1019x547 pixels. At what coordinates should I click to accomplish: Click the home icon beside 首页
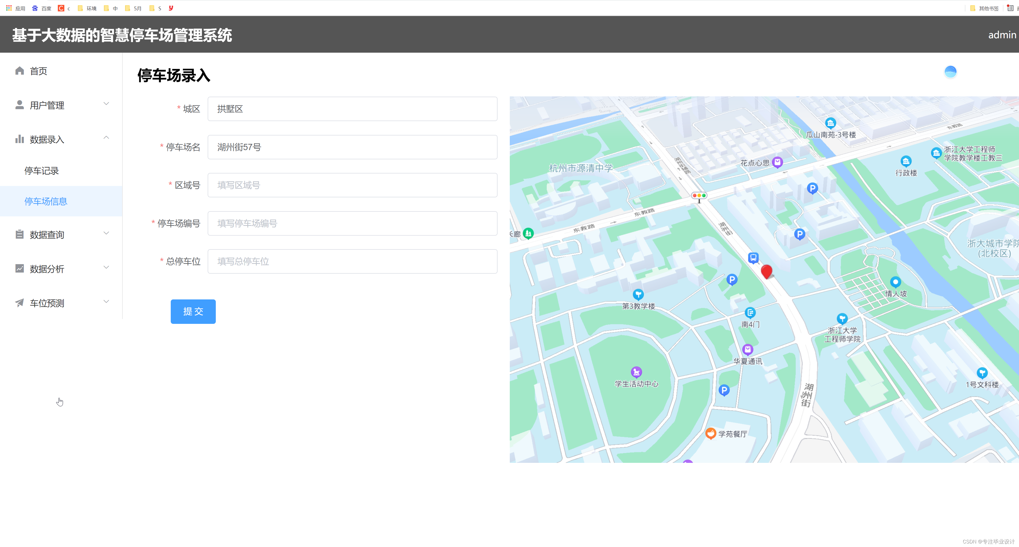click(x=19, y=71)
